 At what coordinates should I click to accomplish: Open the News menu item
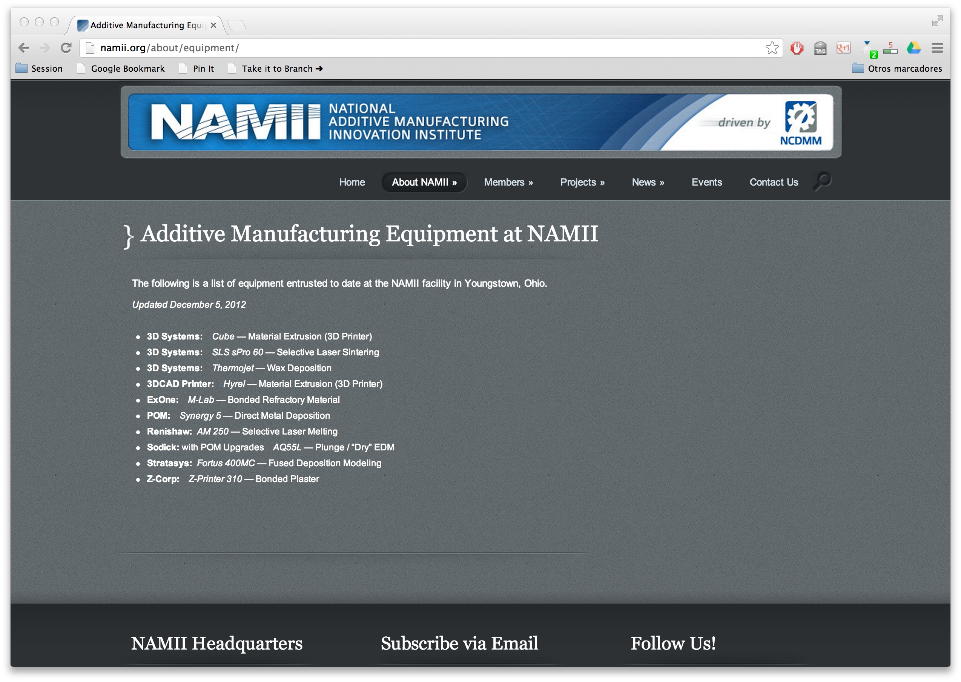647,182
